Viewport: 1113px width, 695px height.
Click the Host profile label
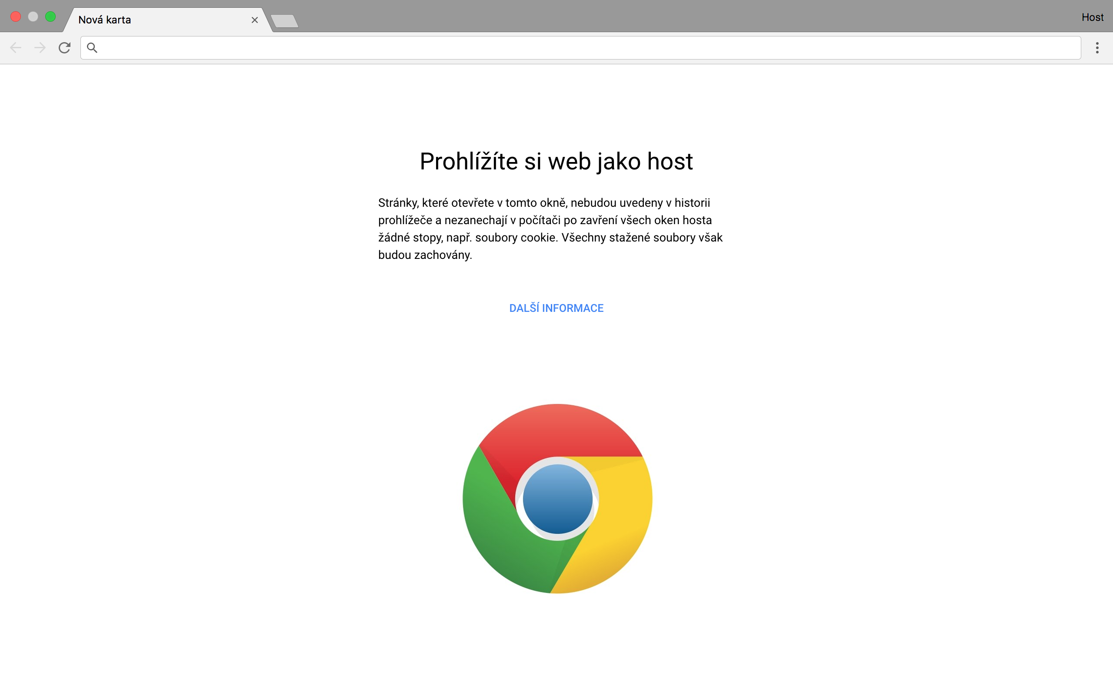click(1092, 17)
